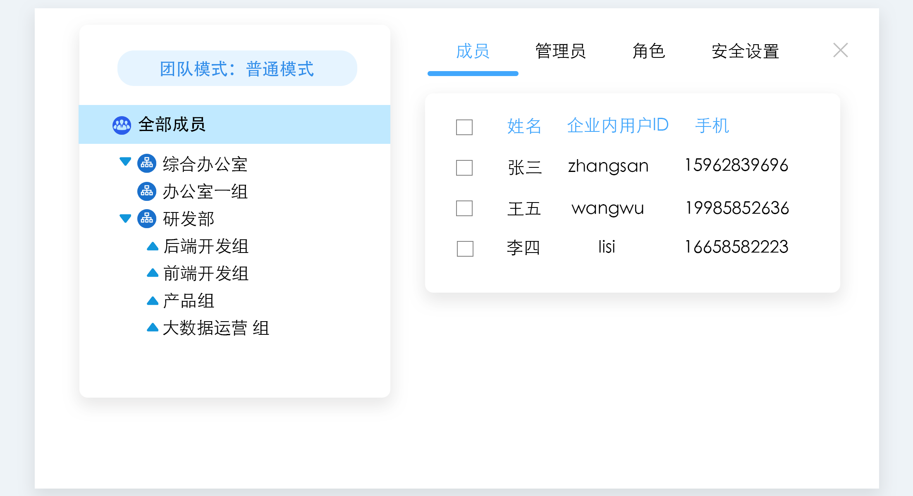Switch to the 管理员 tab
This screenshot has height=496, width=913.
click(x=560, y=51)
